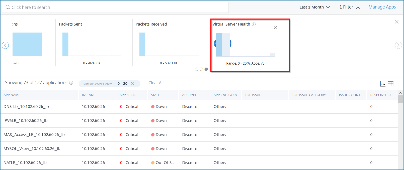Select the first carousel page dot

(197, 69)
